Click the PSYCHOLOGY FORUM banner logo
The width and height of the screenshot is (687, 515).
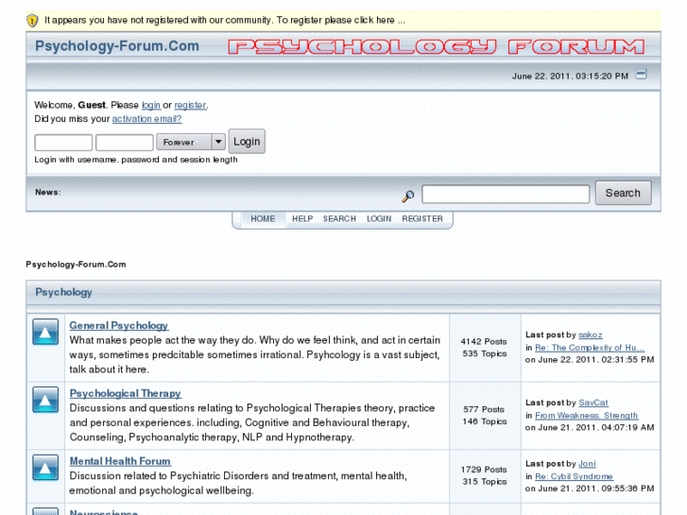437,47
